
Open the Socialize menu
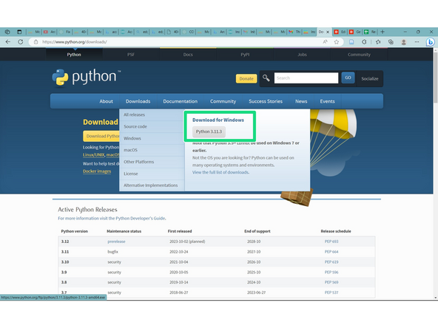coord(370,78)
